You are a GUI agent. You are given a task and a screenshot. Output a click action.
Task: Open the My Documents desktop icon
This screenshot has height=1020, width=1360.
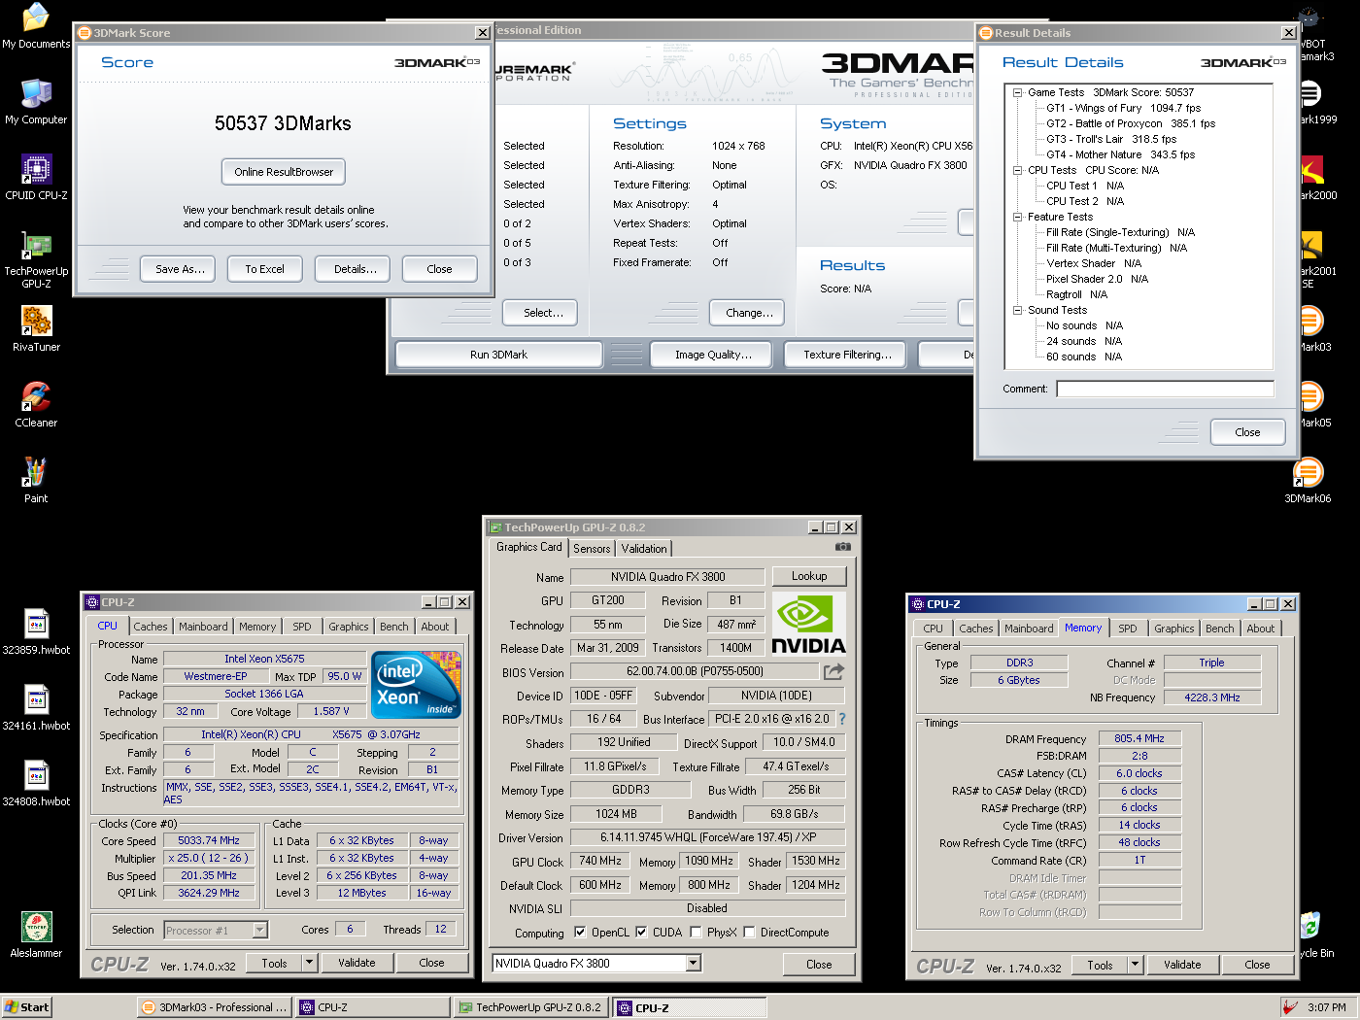36,26
